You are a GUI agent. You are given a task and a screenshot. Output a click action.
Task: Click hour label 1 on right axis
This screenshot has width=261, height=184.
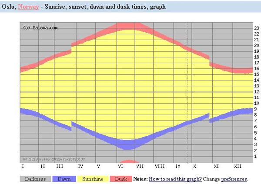pos(255,157)
